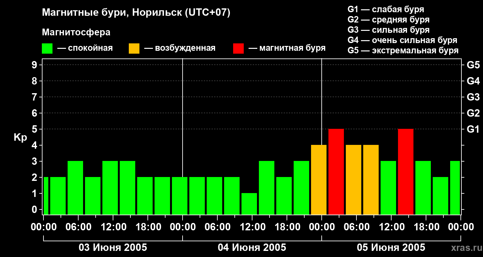
Task: Click the '03 Июня 2005' date label
Action: (113, 247)
